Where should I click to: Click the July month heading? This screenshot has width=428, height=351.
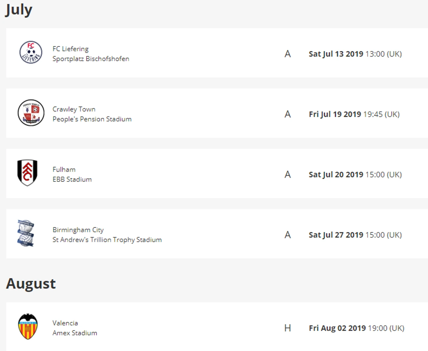19,10
